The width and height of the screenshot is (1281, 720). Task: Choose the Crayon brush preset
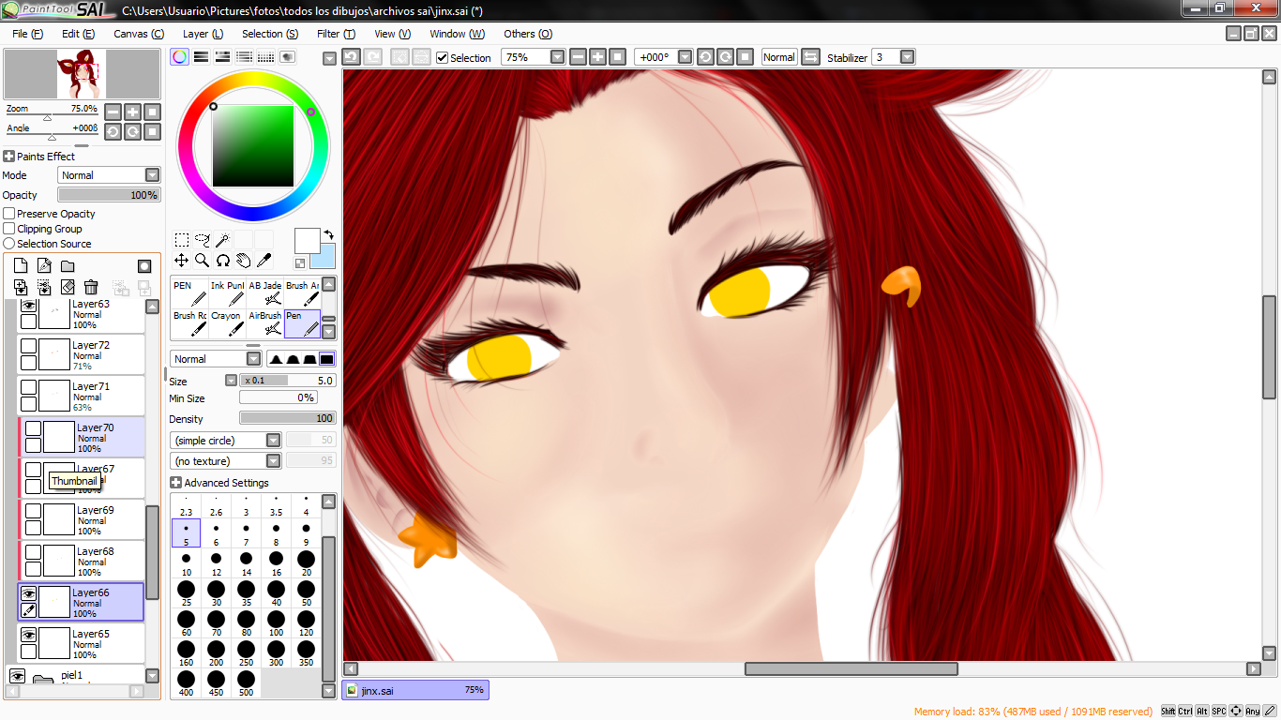(227, 323)
